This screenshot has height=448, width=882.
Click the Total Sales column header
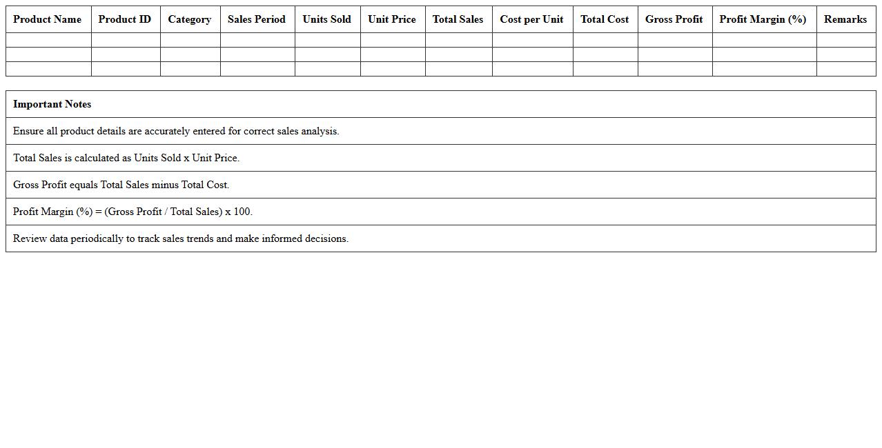point(458,19)
